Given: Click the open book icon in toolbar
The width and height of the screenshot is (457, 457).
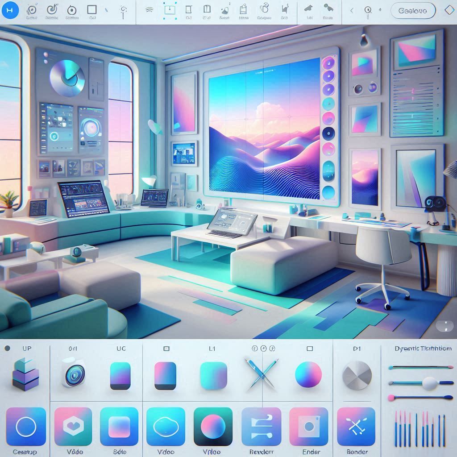Looking at the screenshot, I should pyautogui.click(x=207, y=9).
